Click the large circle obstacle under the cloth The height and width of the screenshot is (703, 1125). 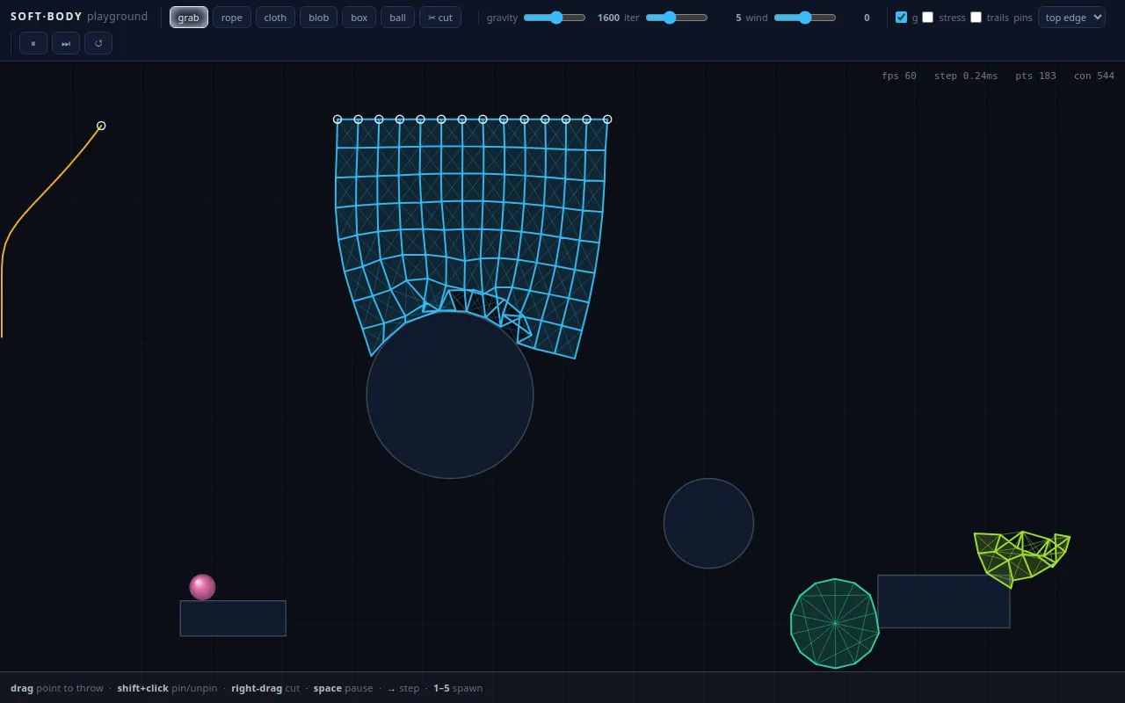pos(450,395)
